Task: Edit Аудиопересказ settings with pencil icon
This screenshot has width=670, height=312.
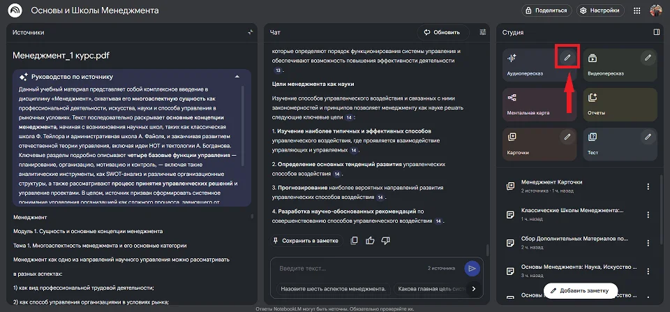Action: click(567, 57)
